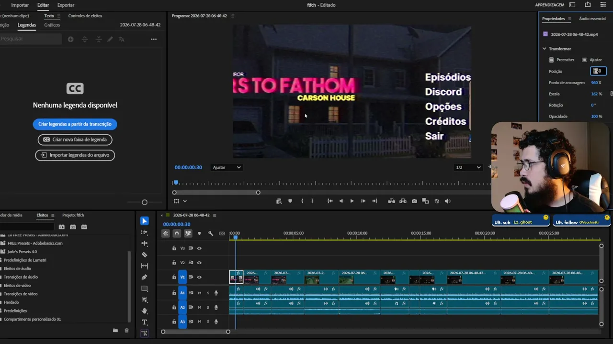This screenshot has width=613, height=344.
Task: Solo audio track A2
Action: 208,307
